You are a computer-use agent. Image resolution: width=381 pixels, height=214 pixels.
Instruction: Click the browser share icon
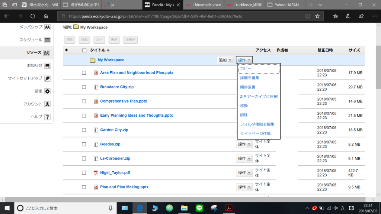[x=361, y=16]
